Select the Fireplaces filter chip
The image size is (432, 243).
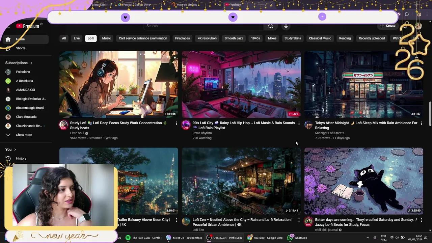(182, 38)
